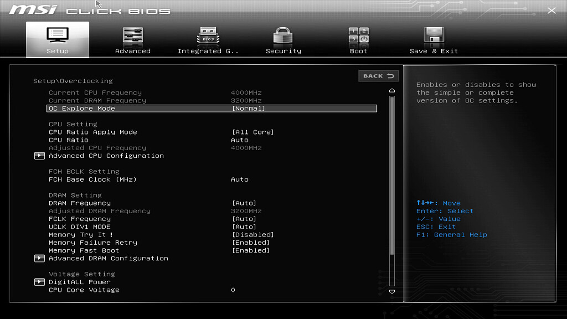Switch to the Boot tab

click(358, 50)
